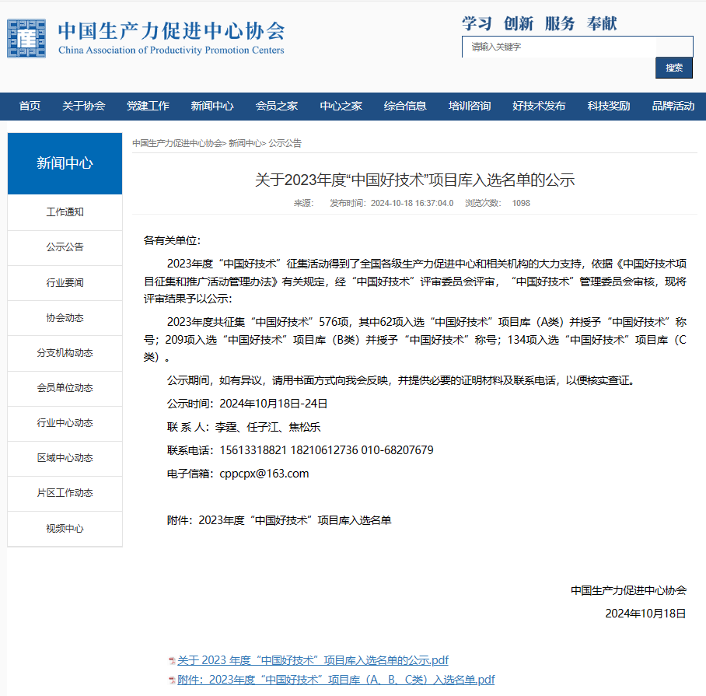Click PDF icon beside 入选名单.pdf attachment
The image size is (706, 696).
171,680
